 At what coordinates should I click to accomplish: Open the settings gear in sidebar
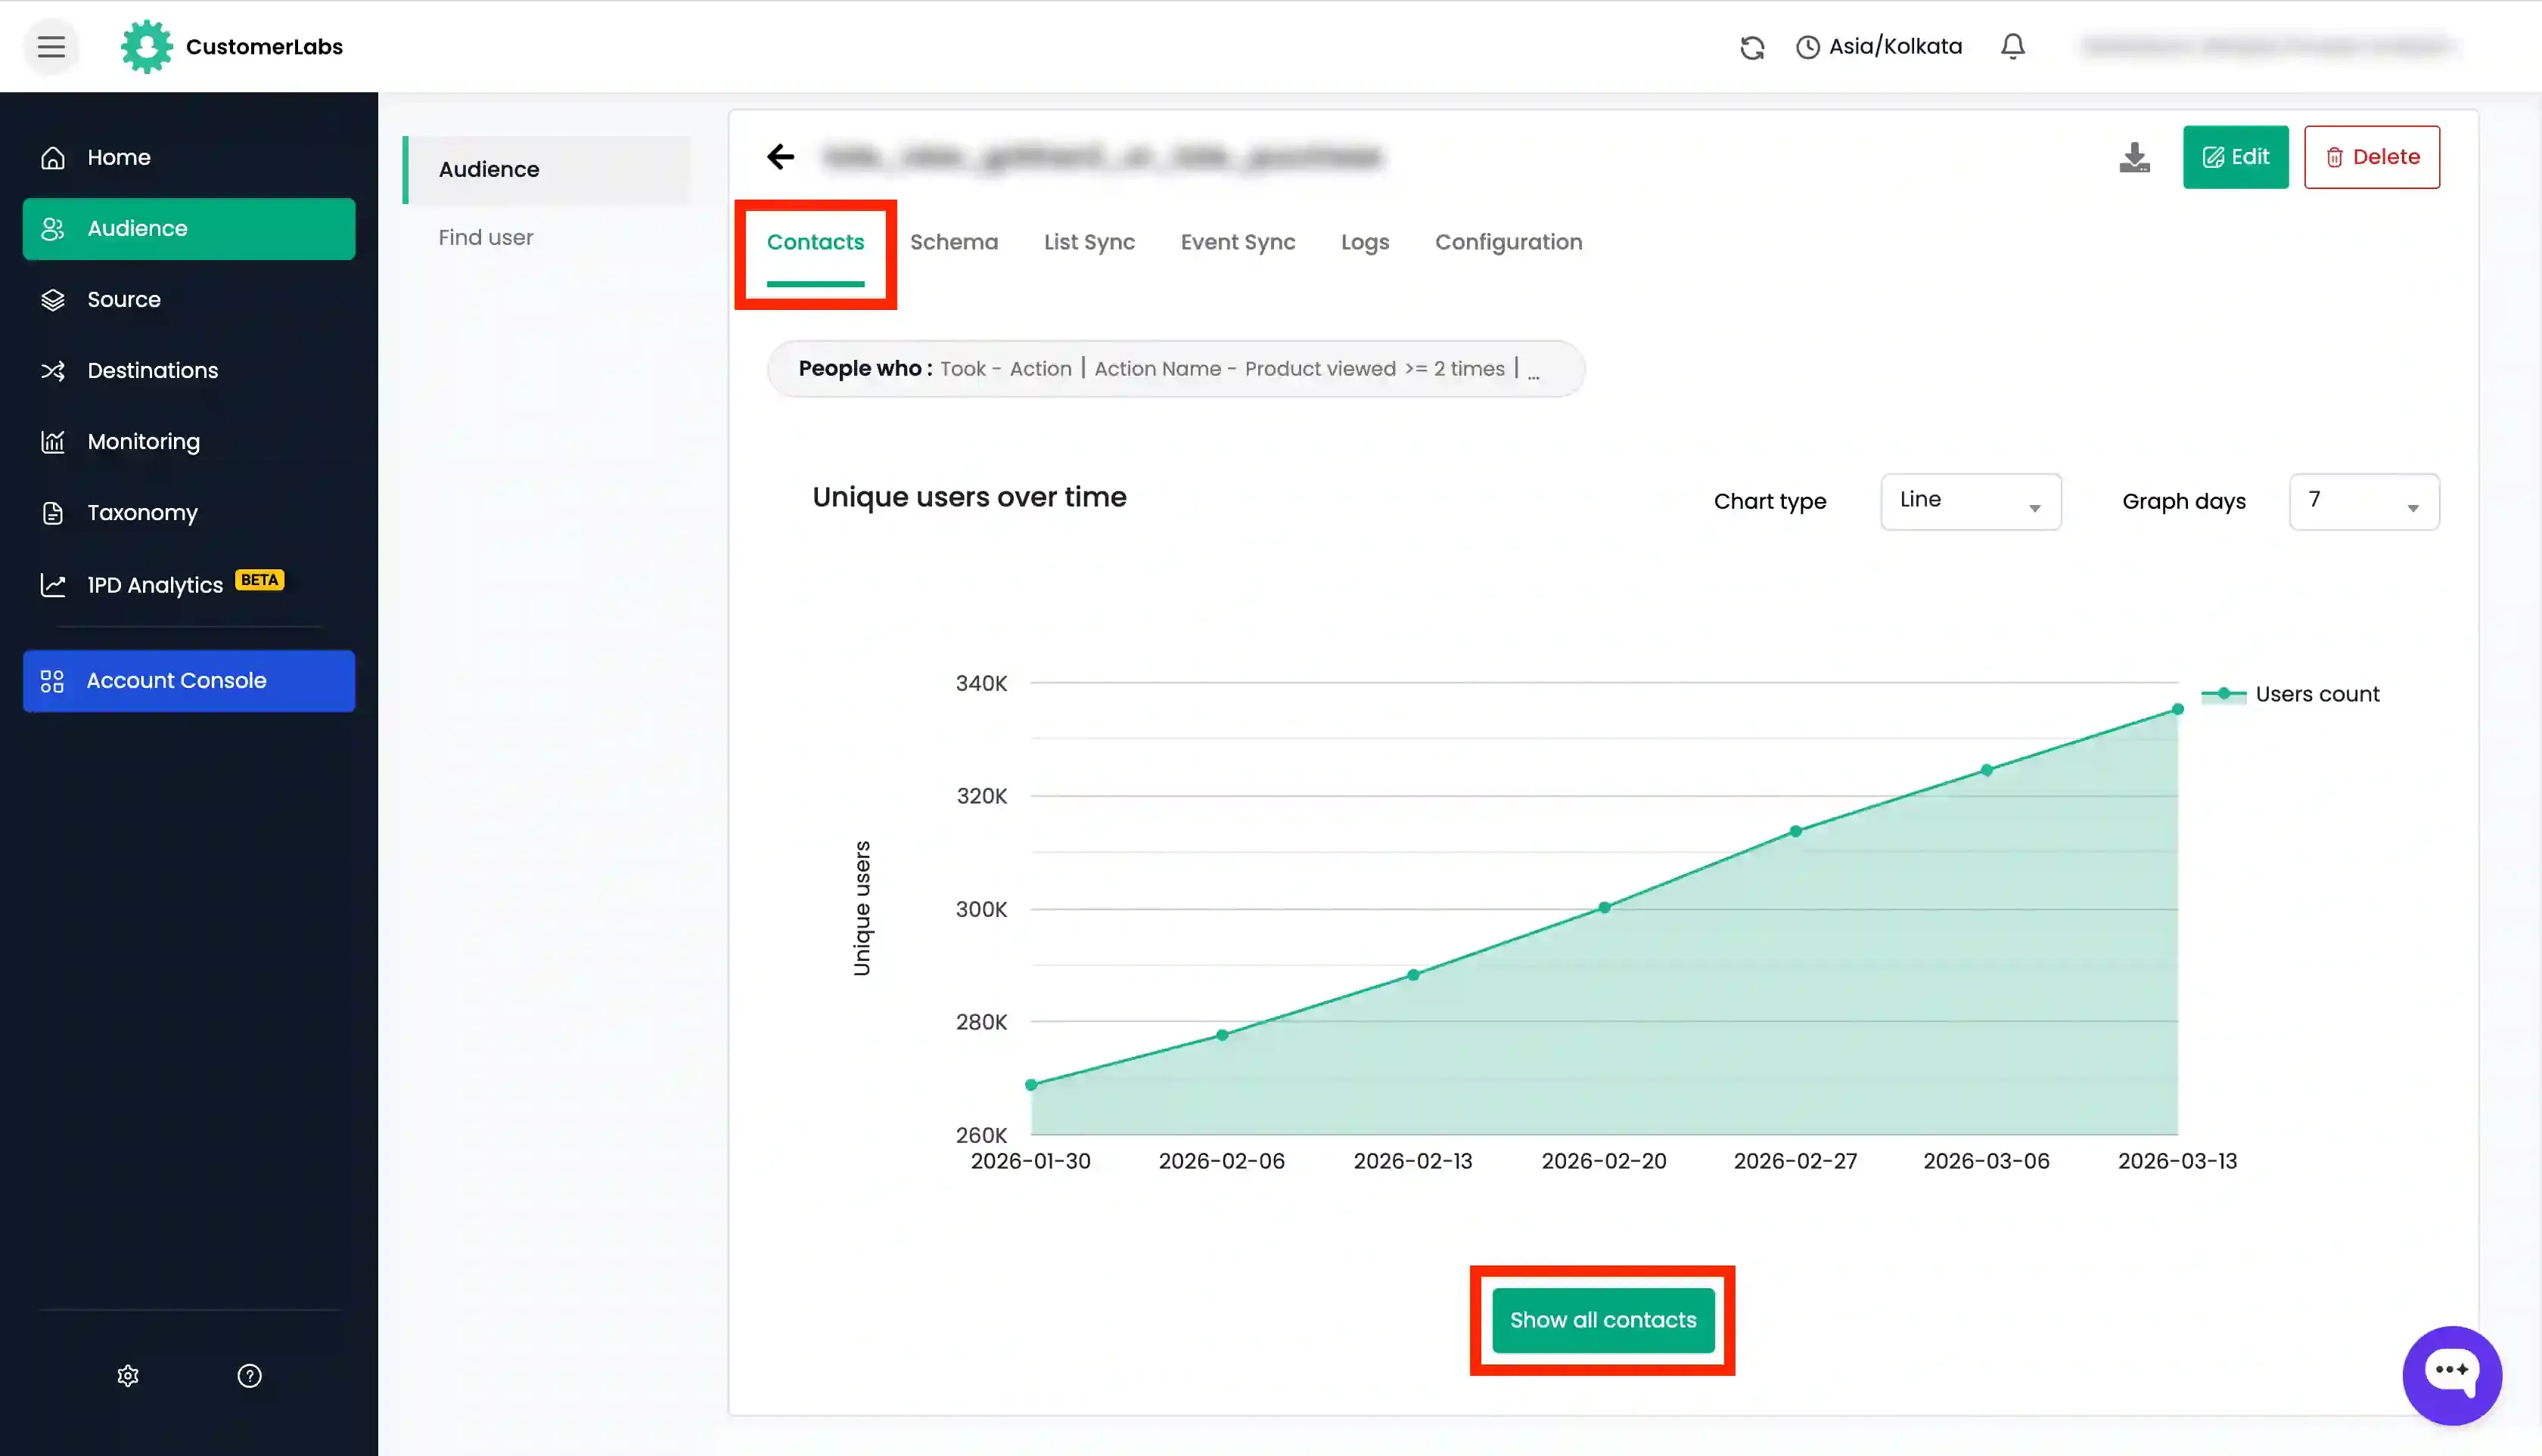(x=128, y=1376)
